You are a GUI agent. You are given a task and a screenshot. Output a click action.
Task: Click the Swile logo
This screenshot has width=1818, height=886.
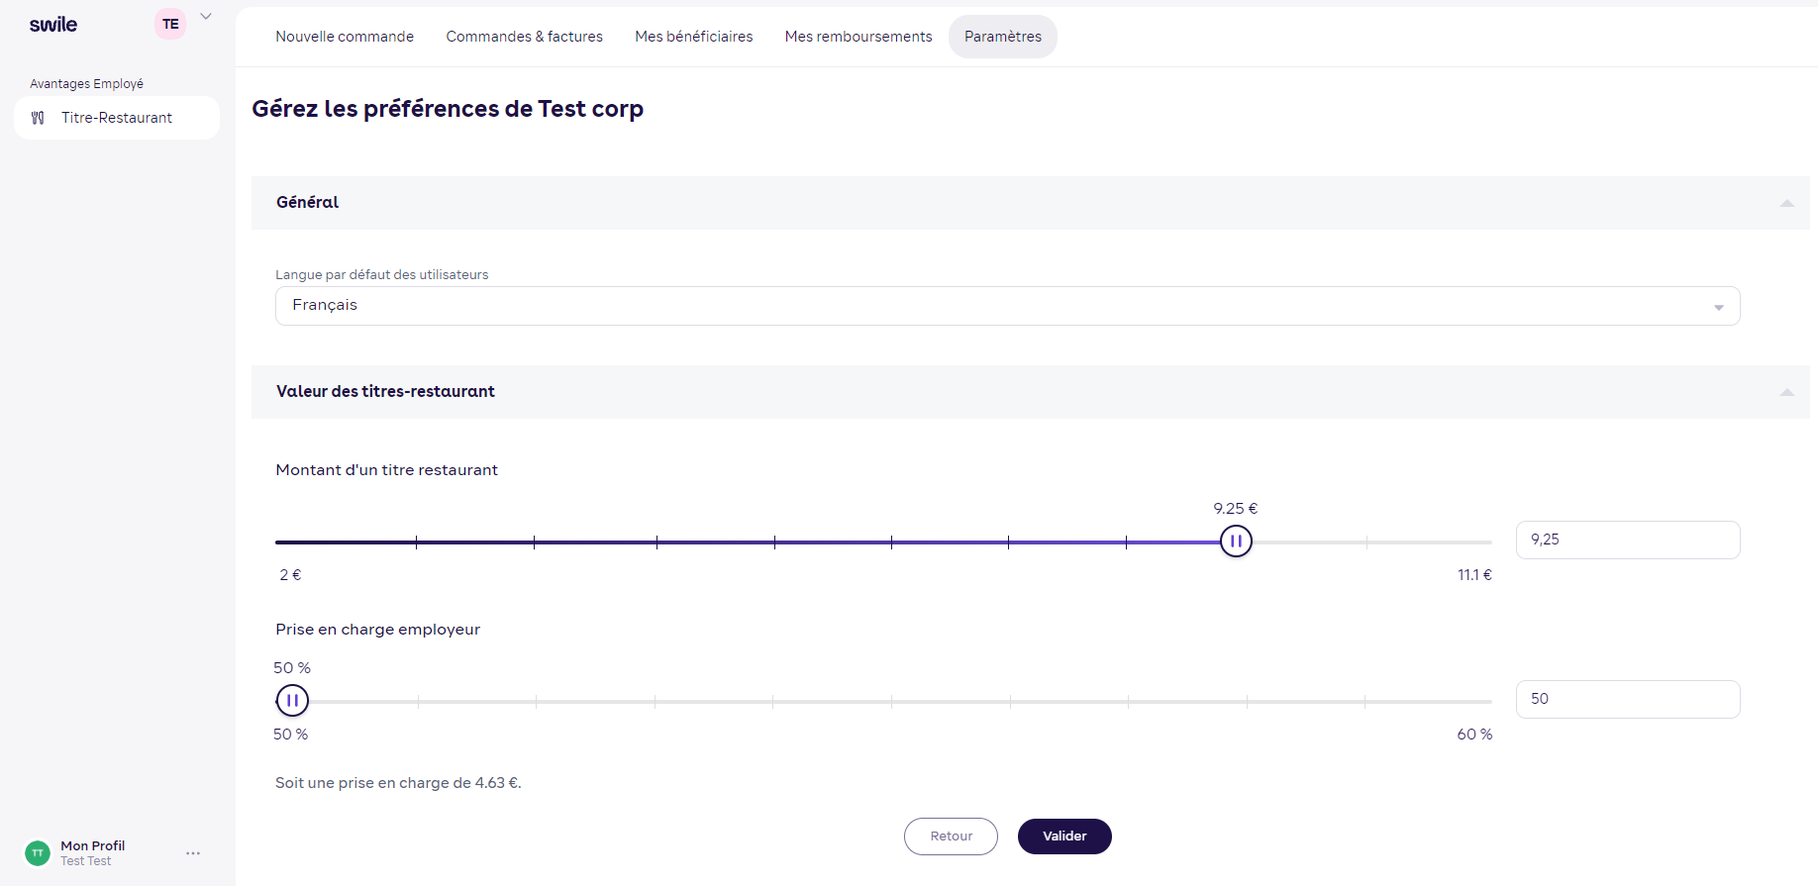53,25
